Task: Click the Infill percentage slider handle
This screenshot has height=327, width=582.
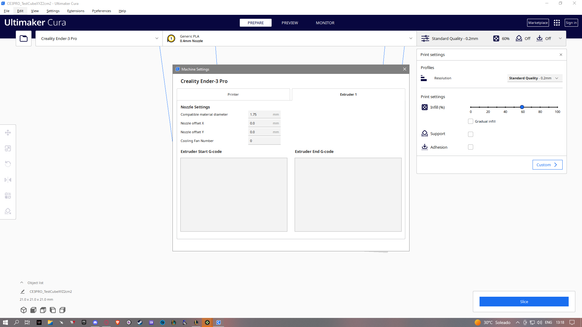Action: click(522, 107)
